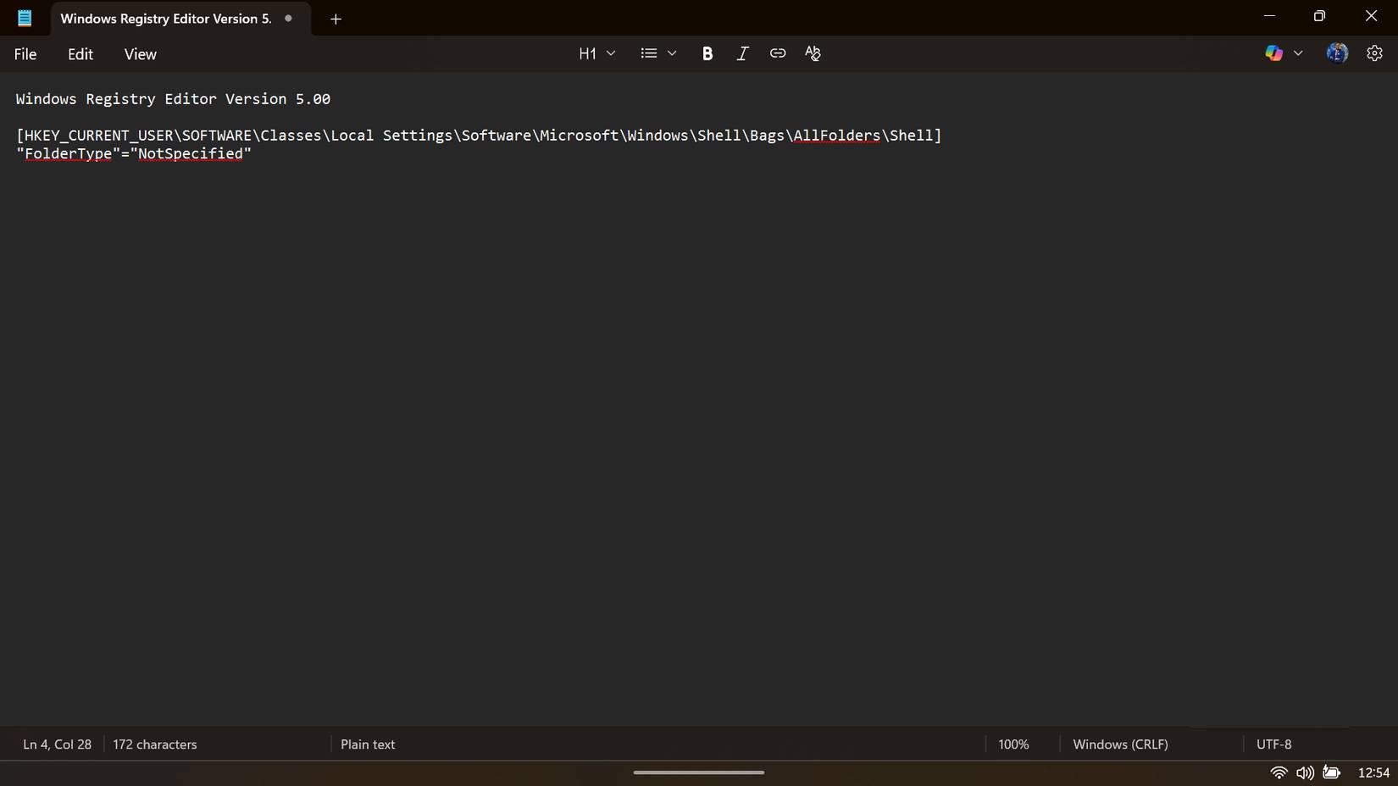Toggle italic formatting
Viewport: 1398px width, 786px height.
click(x=742, y=53)
